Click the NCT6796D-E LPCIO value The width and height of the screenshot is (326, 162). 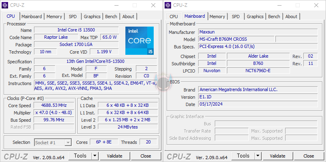point(258,71)
